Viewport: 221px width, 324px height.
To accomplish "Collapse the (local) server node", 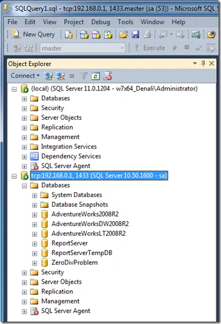I will click(x=14, y=89).
